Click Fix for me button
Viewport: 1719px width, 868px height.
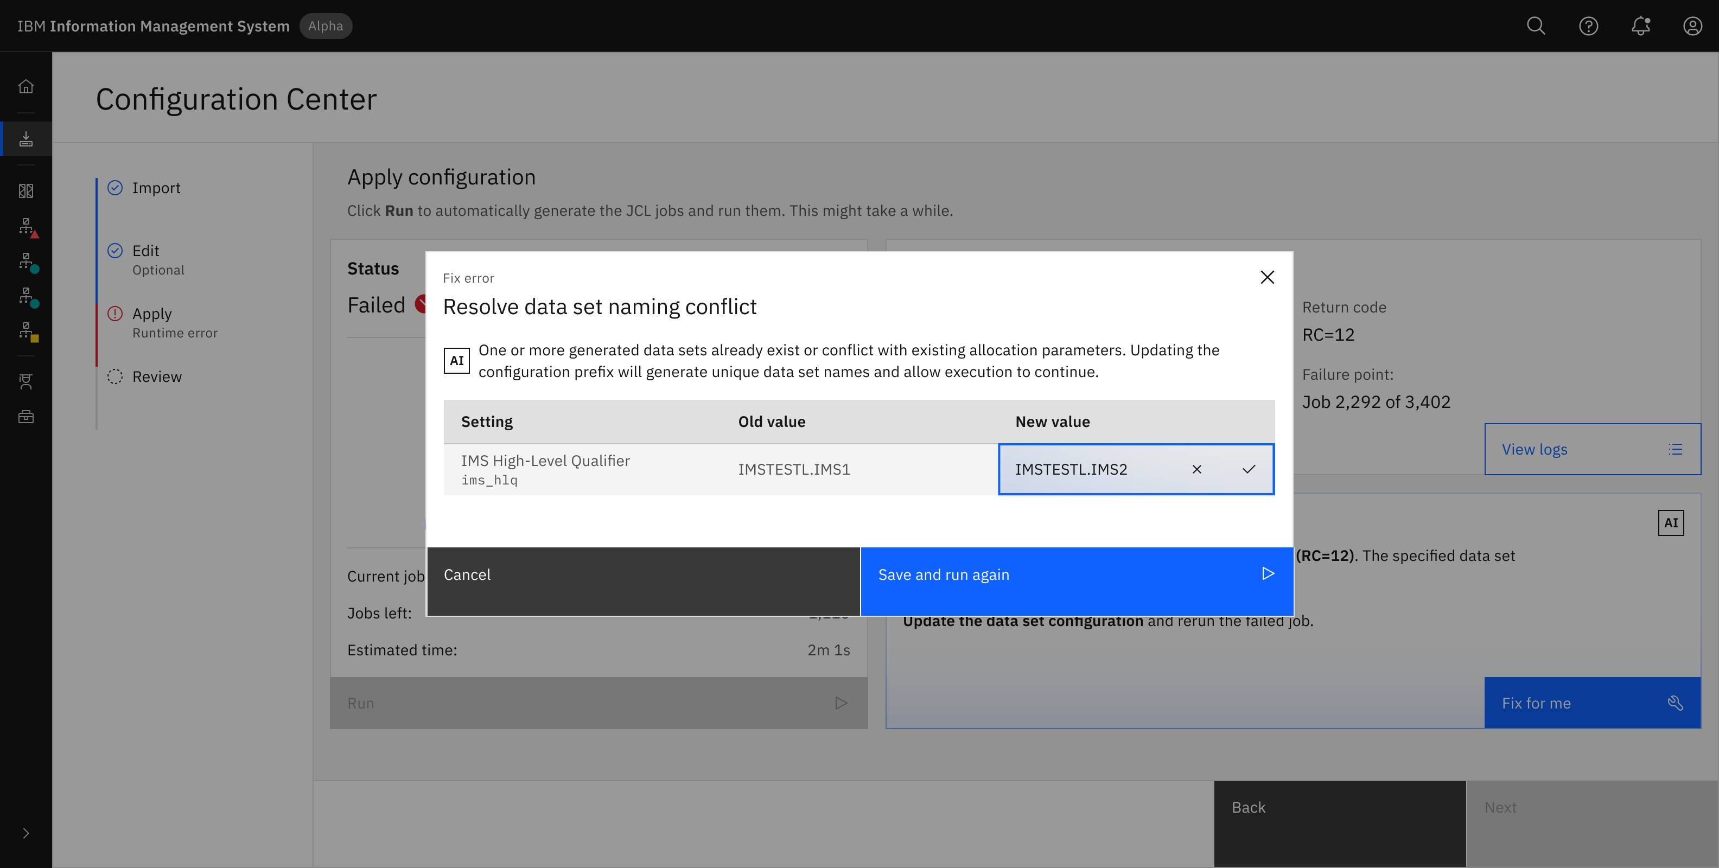(x=1592, y=703)
